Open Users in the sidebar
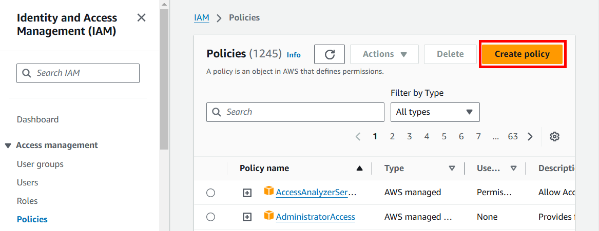The height and width of the screenshot is (231, 599). (28, 182)
